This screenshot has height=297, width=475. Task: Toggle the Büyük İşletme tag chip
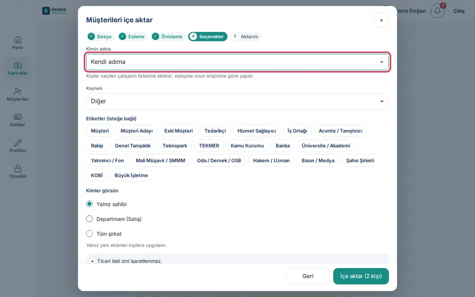(131, 175)
